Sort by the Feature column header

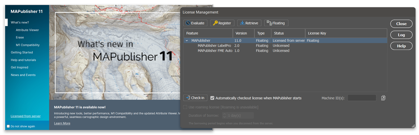(208, 33)
